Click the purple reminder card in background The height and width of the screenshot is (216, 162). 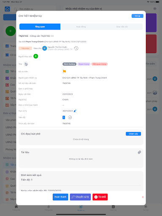coord(151,23)
